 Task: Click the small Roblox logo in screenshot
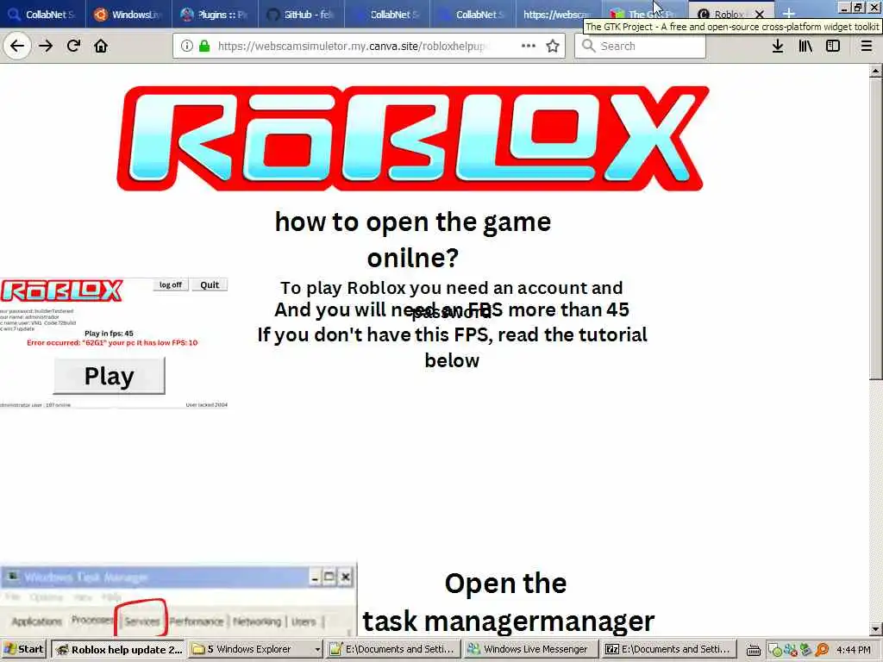[x=61, y=291]
